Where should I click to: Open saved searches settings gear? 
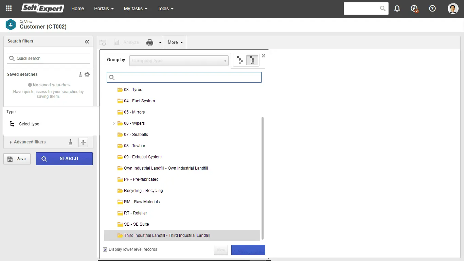click(87, 74)
